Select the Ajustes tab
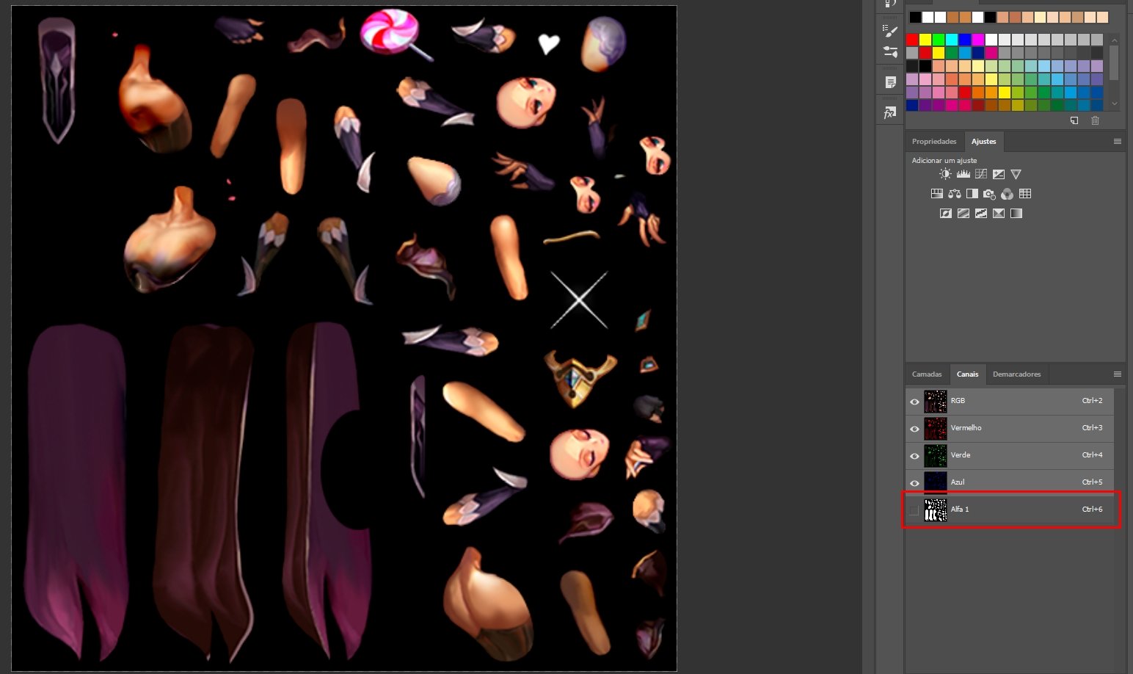Screen dimensions: 1133x674 point(983,141)
